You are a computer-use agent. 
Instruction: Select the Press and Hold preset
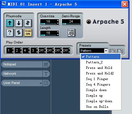(101, 68)
